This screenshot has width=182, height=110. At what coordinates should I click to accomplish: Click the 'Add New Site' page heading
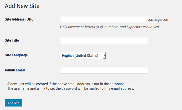pos(22,6)
